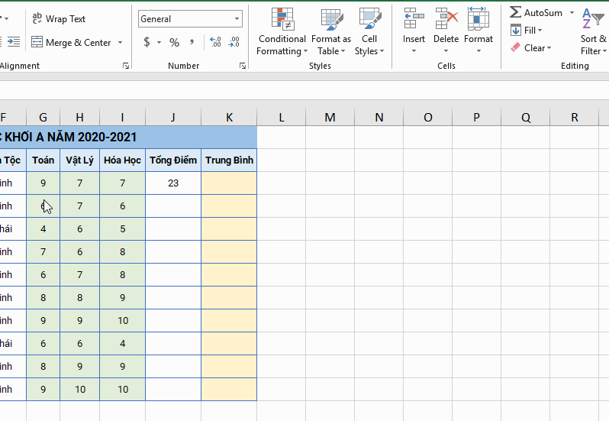Select Hóa Học cell with value 5
Image resolution: width=609 pixels, height=421 pixels.
coord(122,229)
